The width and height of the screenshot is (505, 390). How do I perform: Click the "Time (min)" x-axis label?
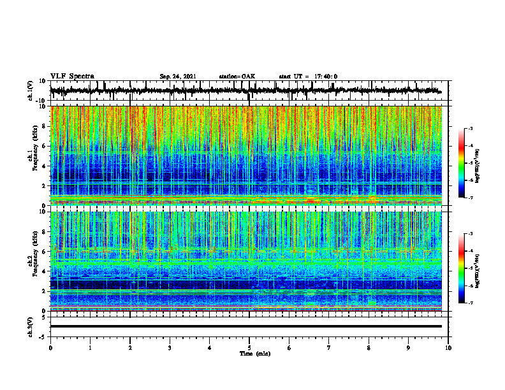click(x=255, y=354)
